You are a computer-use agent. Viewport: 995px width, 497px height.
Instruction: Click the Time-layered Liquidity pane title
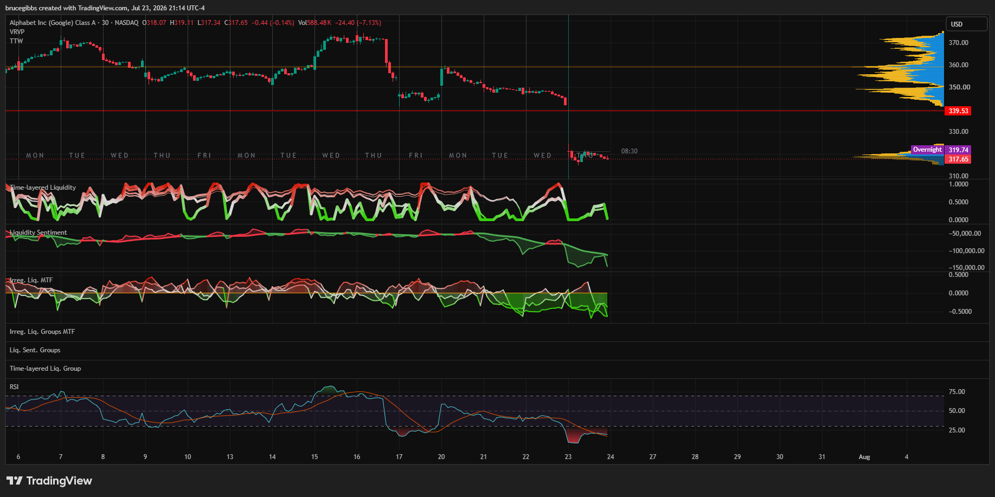42,188
